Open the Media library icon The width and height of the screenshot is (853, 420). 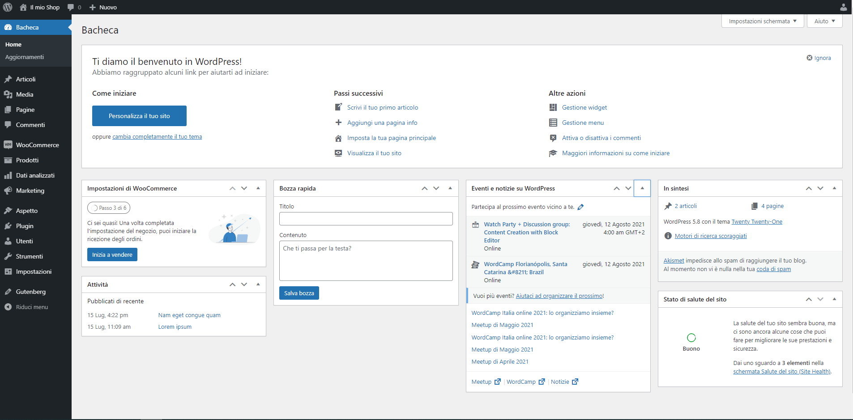pos(9,94)
